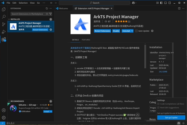Open the 141.92MB size link
The width and height of the screenshot is (187, 125).
point(163,72)
